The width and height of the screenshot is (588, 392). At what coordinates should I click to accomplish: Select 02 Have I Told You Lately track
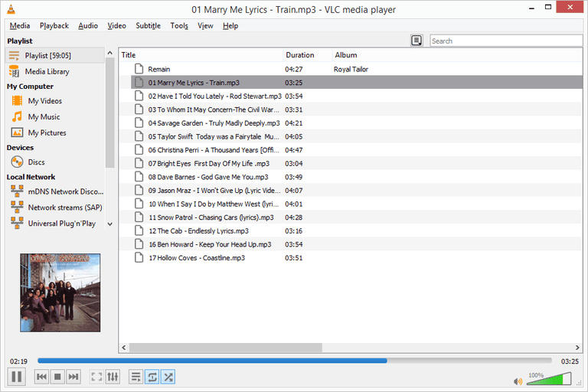351,96
